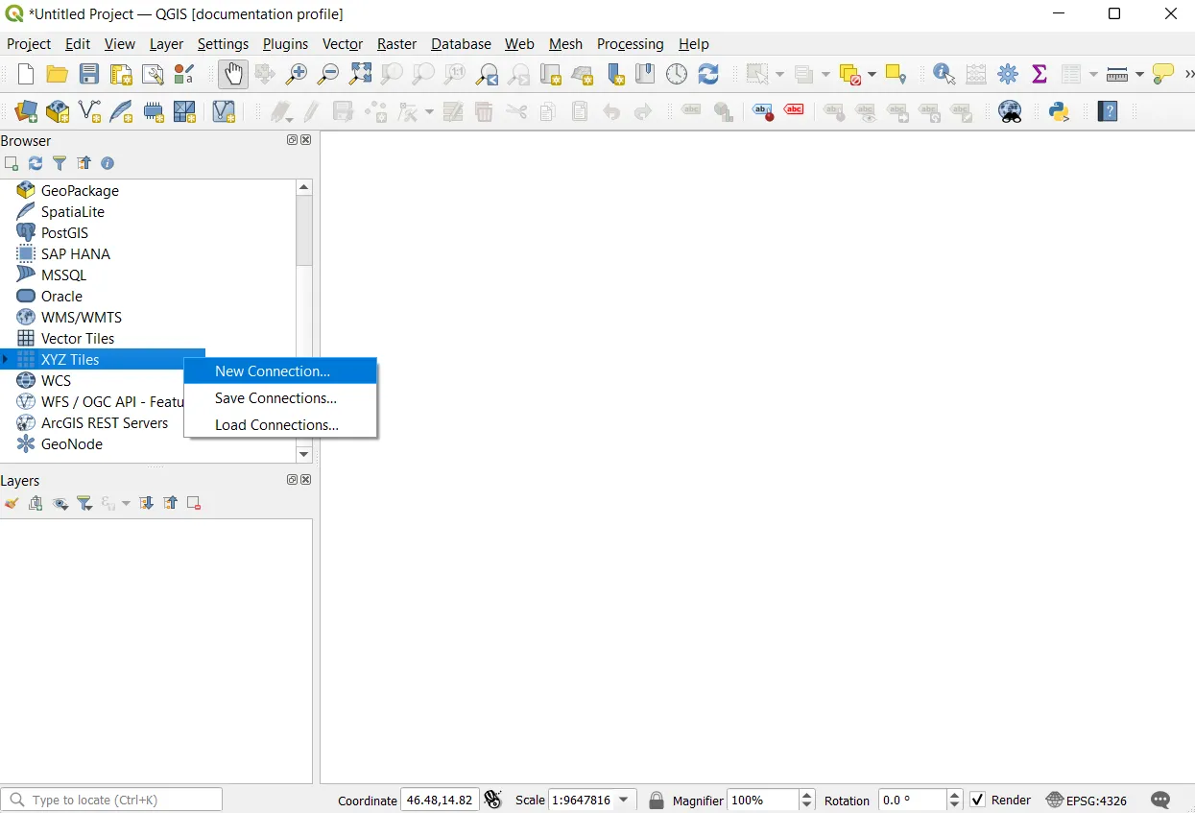Click the Refresh map canvas icon

click(x=708, y=74)
